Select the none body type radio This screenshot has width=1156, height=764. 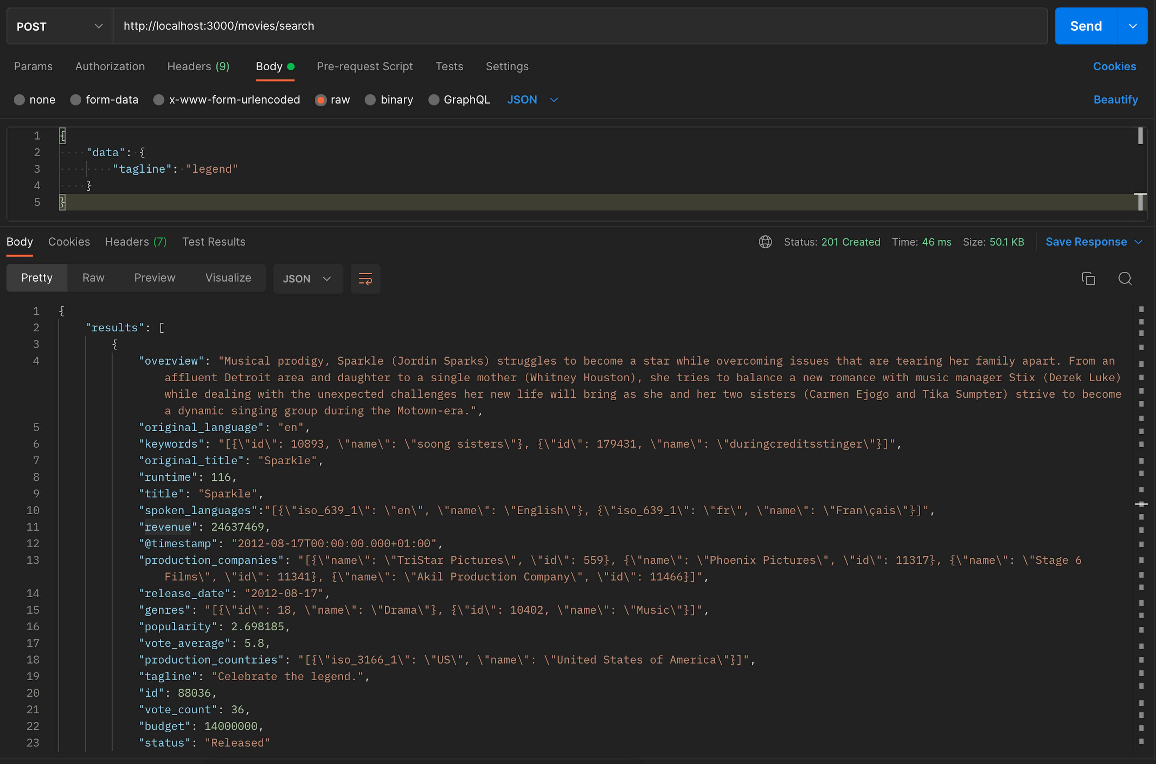pos(19,100)
